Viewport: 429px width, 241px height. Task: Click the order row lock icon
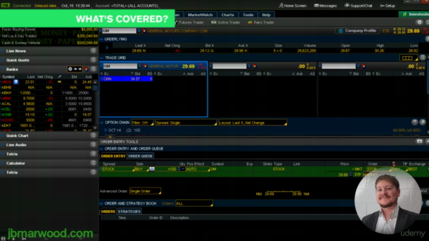(x=393, y=164)
